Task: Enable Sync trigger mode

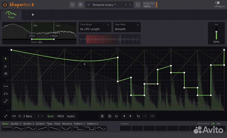Action: point(50,116)
